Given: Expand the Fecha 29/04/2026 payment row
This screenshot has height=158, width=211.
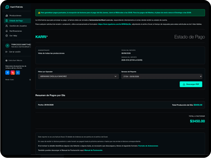Looking at the screenshot, I should (x=120, y=105).
